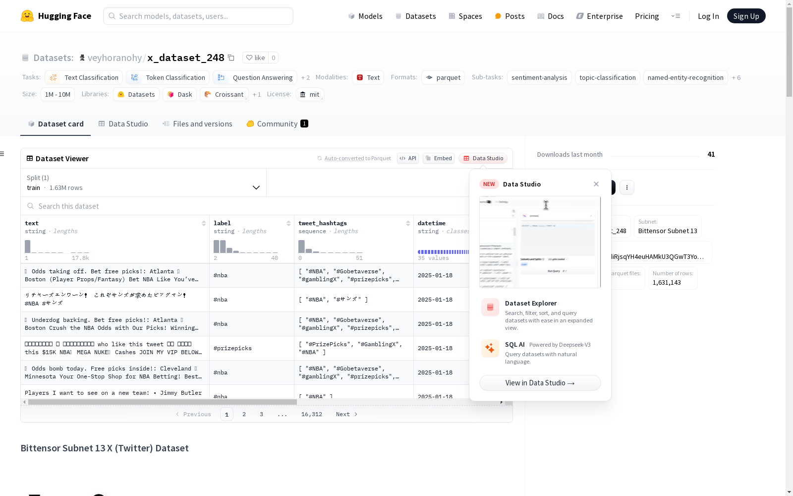Select the Datasets library tag
Screen dimensions: 793x496
136,94
